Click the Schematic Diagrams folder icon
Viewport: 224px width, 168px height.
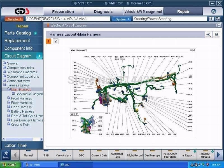(x=4, y=72)
